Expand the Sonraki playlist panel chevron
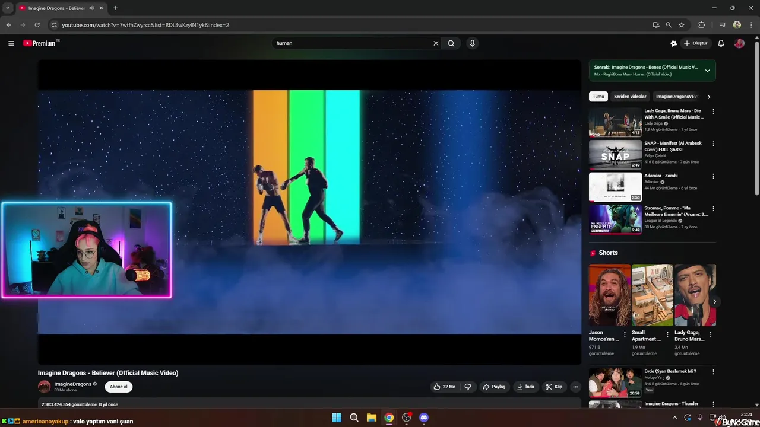760x427 pixels. coord(707,71)
